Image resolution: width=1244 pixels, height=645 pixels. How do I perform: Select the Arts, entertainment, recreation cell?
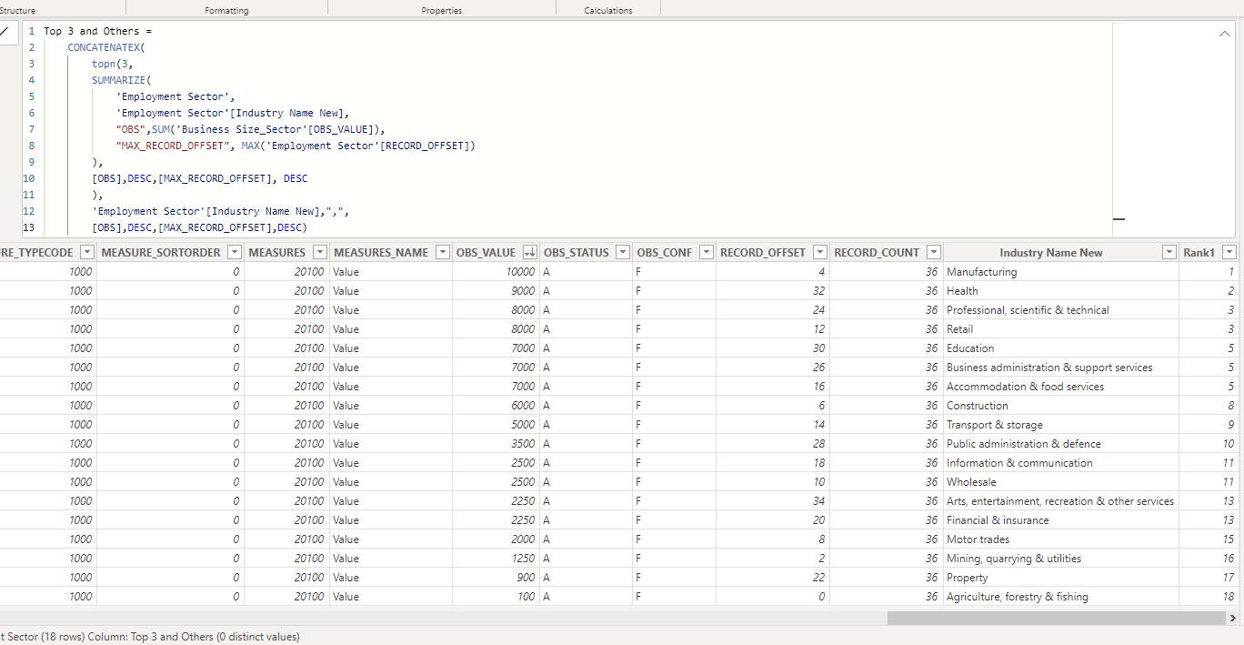(x=1061, y=501)
